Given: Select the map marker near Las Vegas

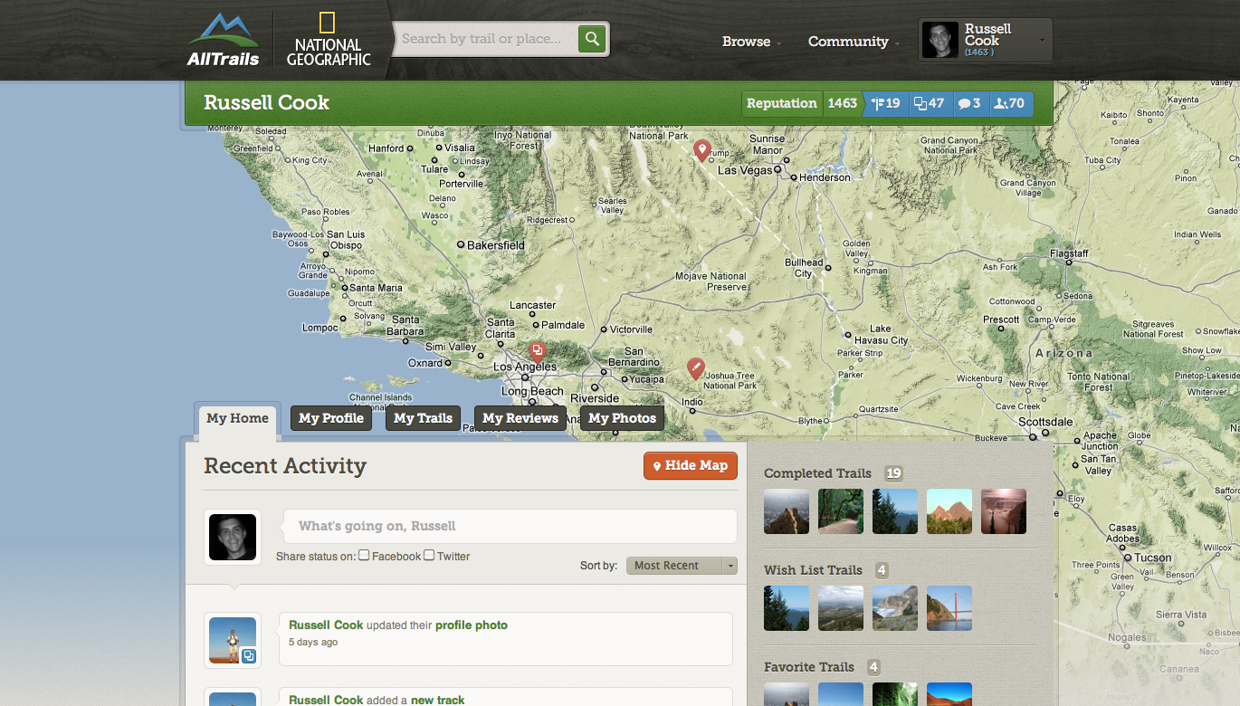Looking at the screenshot, I should tap(701, 150).
